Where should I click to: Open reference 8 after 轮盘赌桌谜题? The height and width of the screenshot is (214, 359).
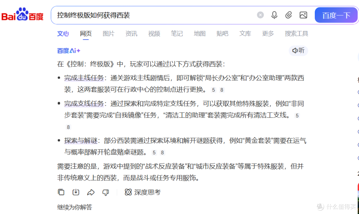162,153
